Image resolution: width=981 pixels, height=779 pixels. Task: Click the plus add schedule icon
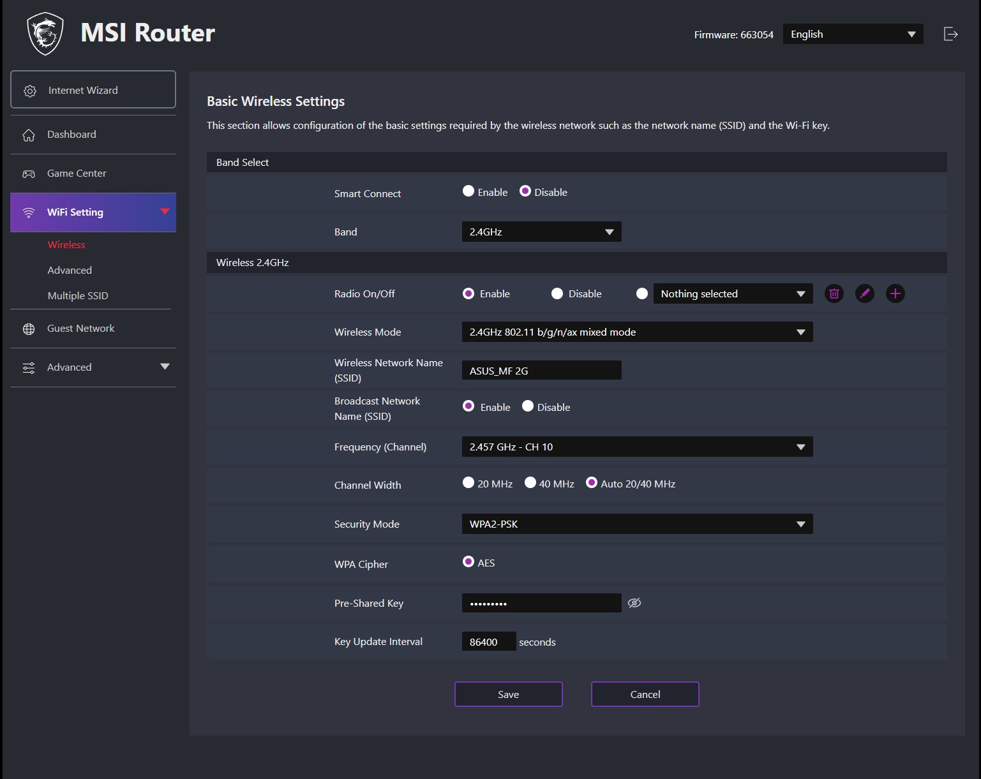point(895,293)
